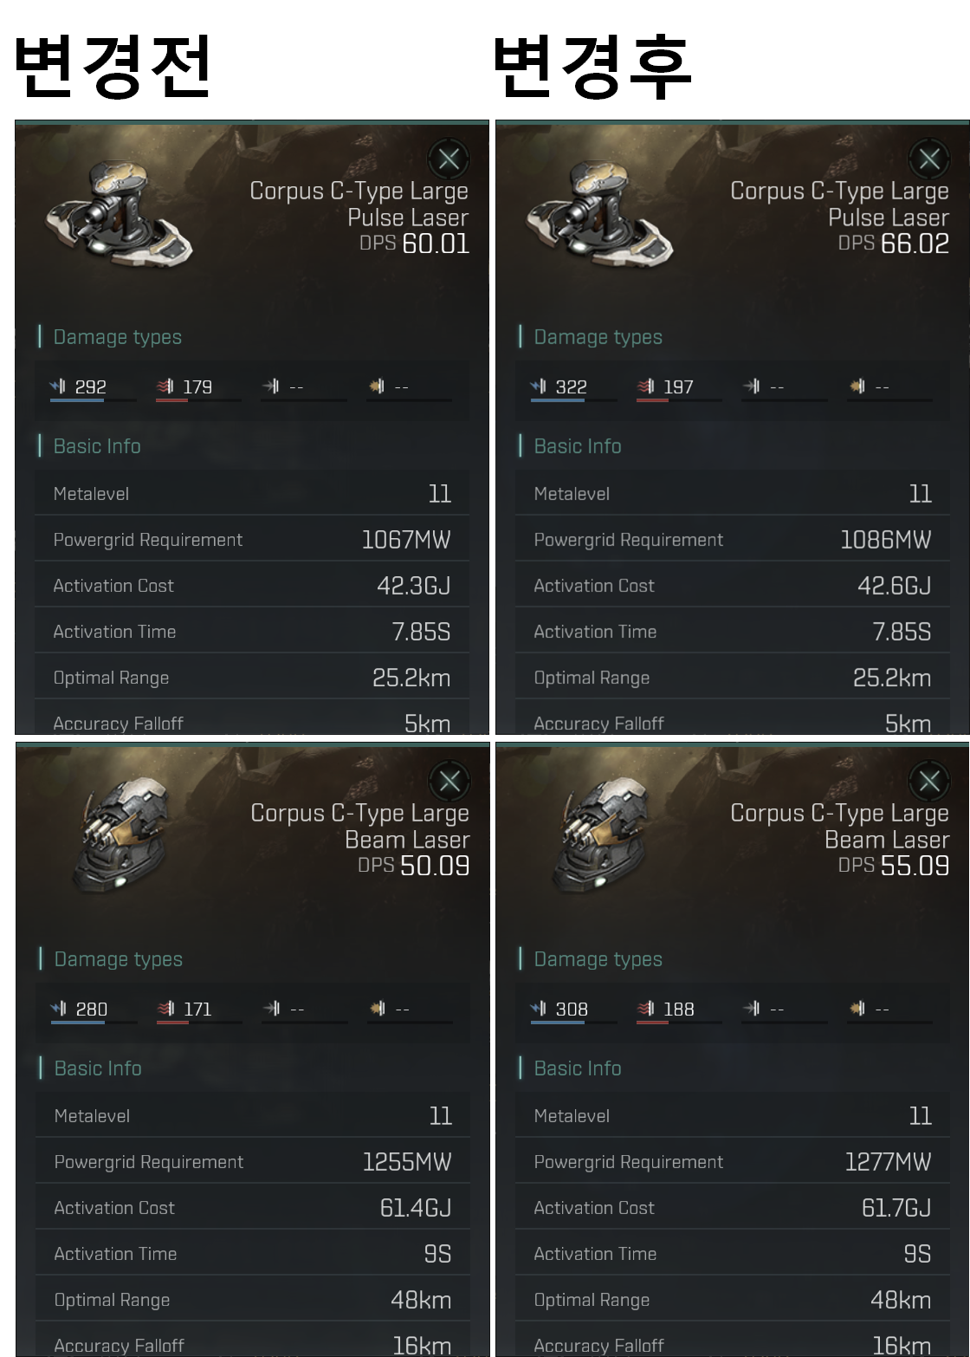
Task: Click the thermal damage icon showing 179
Action: point(165,386)
